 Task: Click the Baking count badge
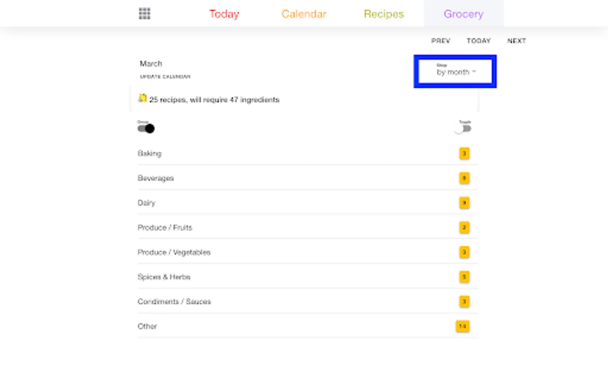(x=464, y=153)
